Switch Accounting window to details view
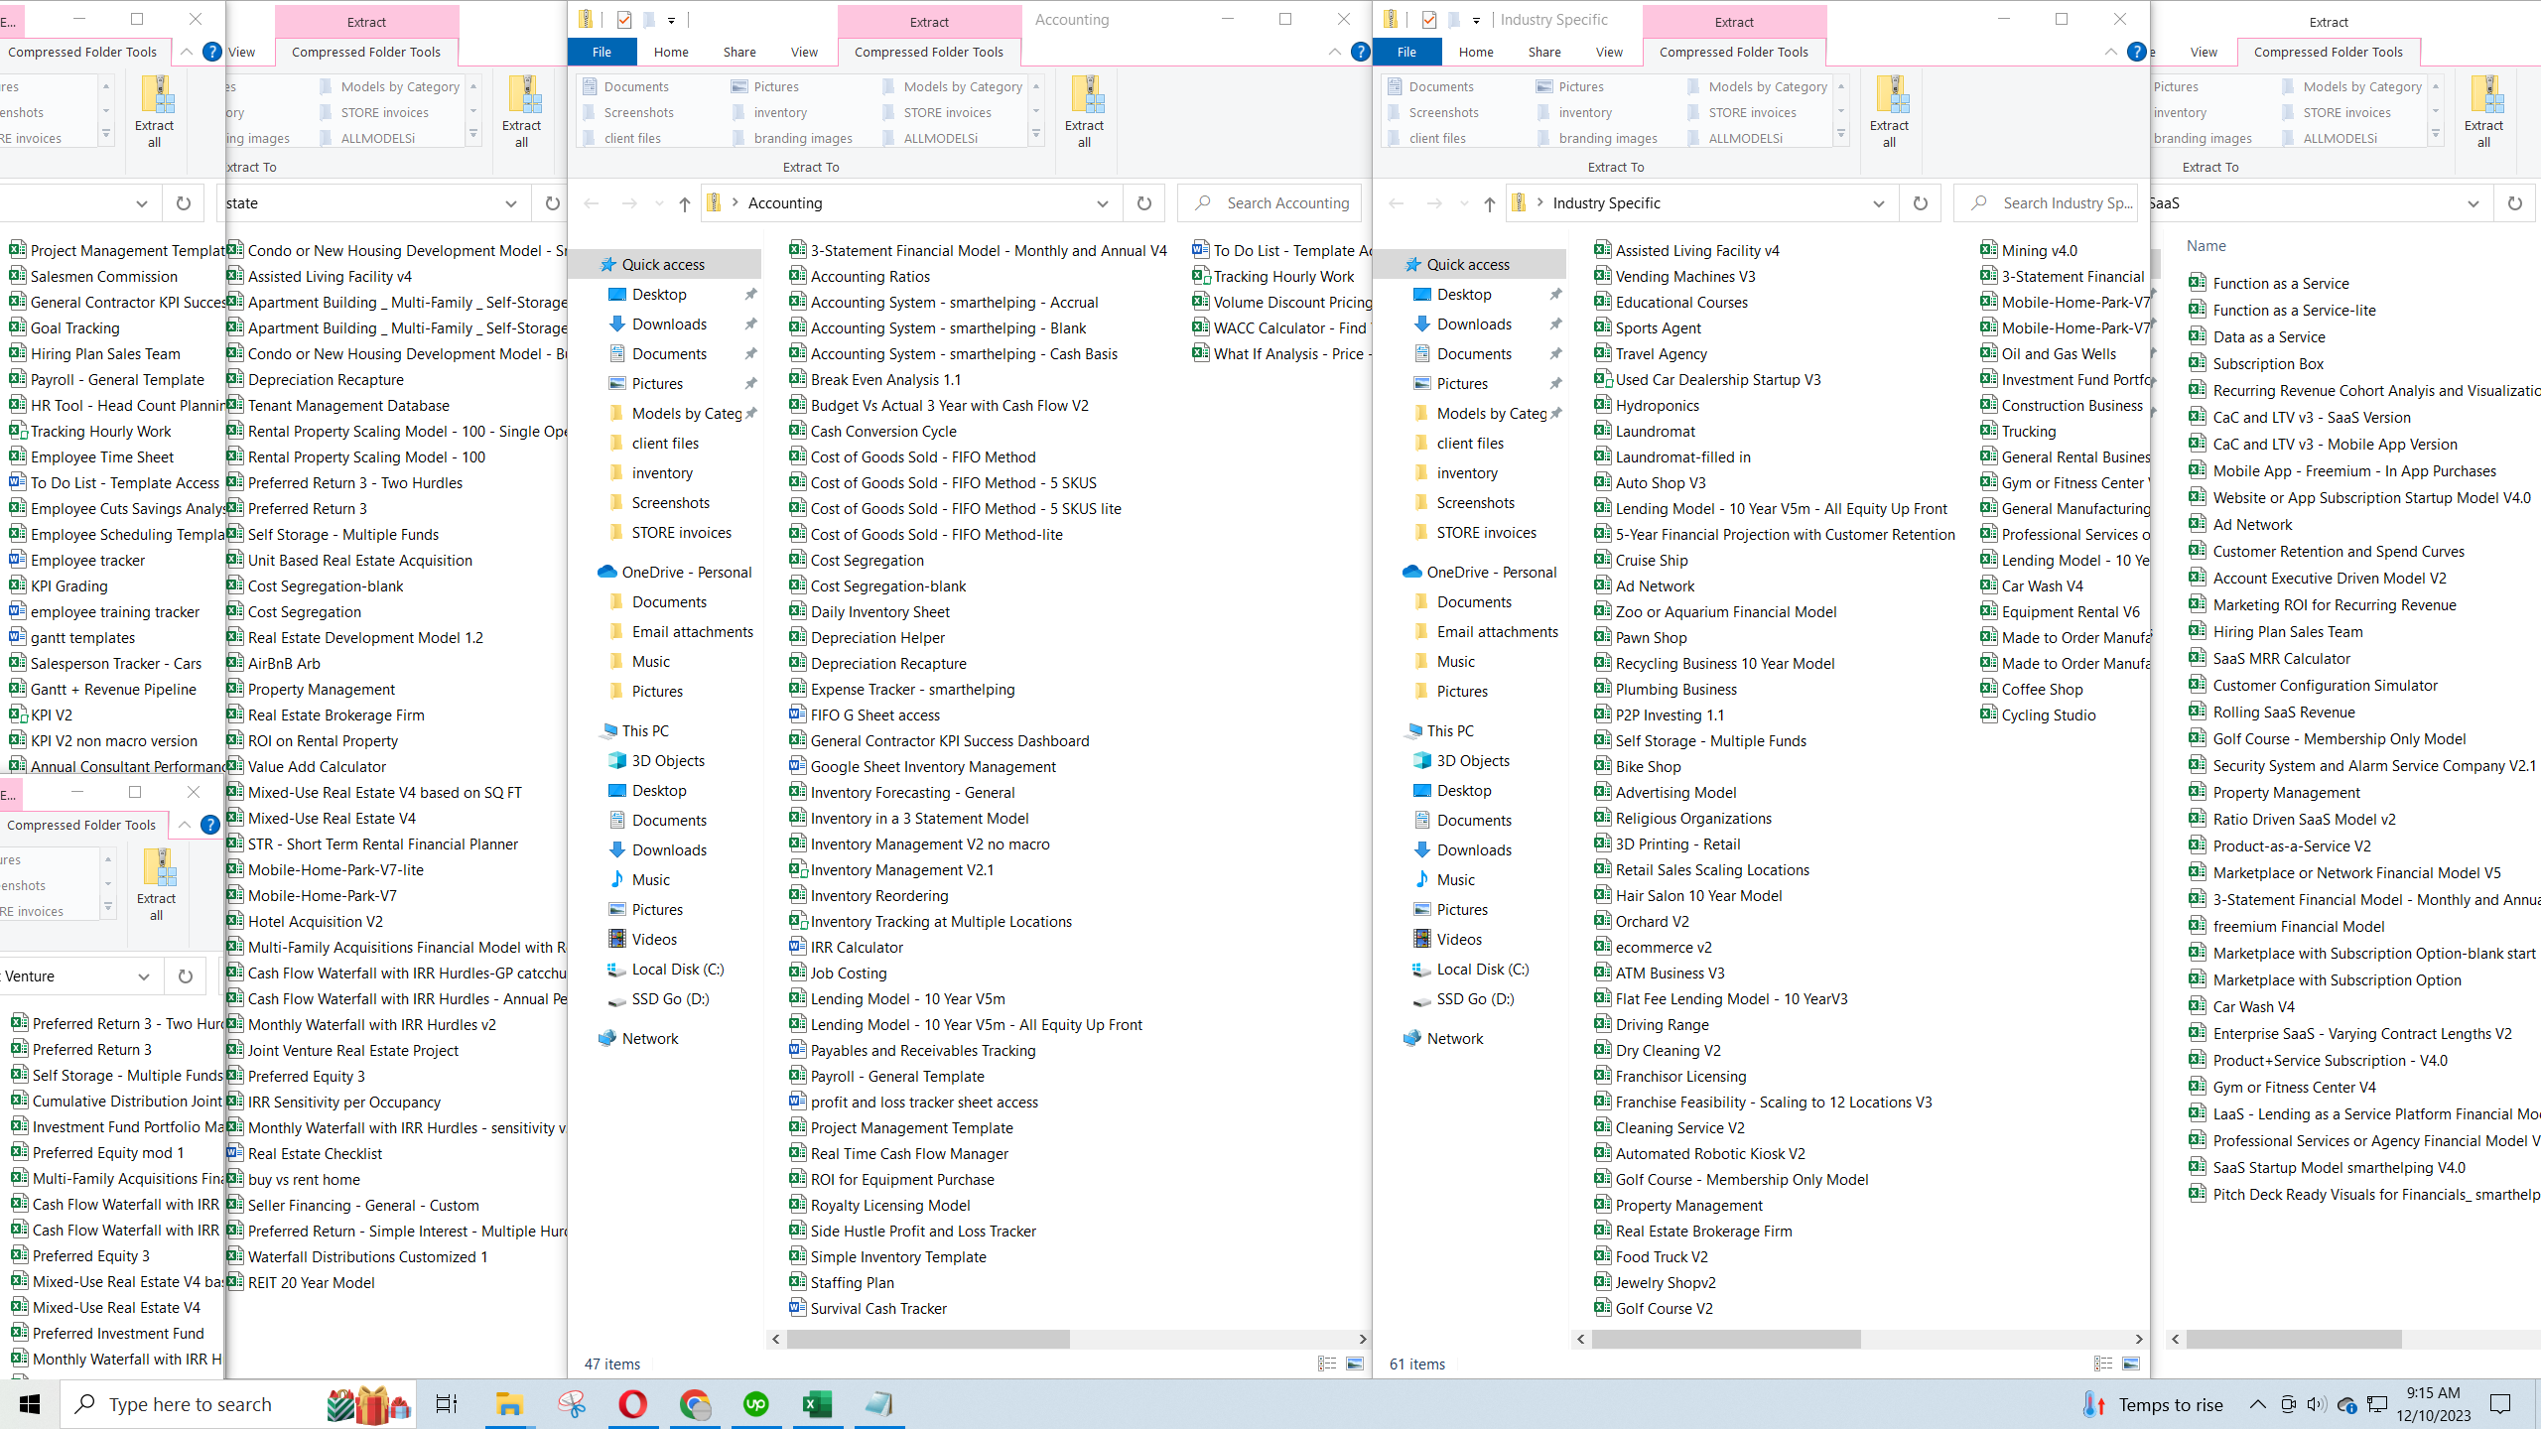 tap(1327, 1364)
